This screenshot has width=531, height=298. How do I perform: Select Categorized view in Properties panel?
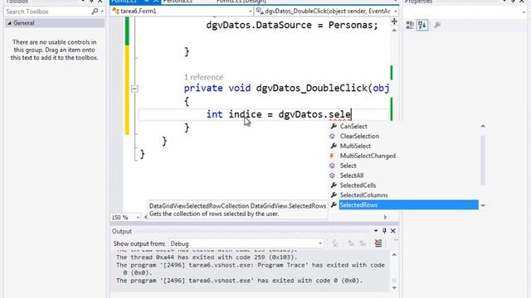click(410, 25)
